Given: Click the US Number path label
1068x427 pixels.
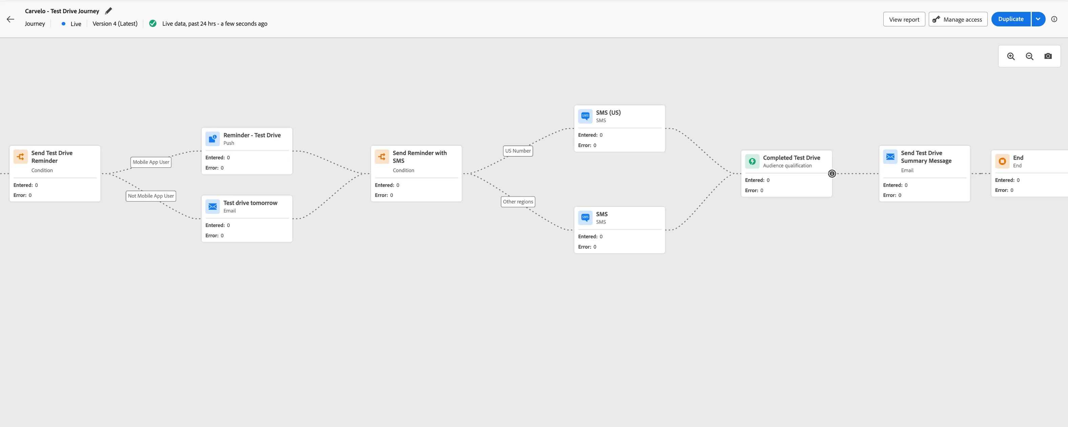Looking at the screenshot, I should coord(518,151).
